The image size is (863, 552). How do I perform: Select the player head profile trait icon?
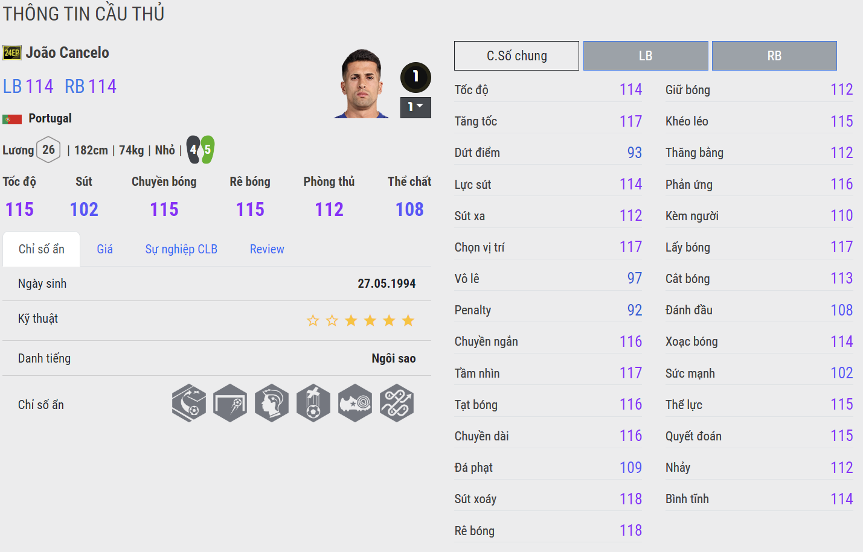pos(272,403)
